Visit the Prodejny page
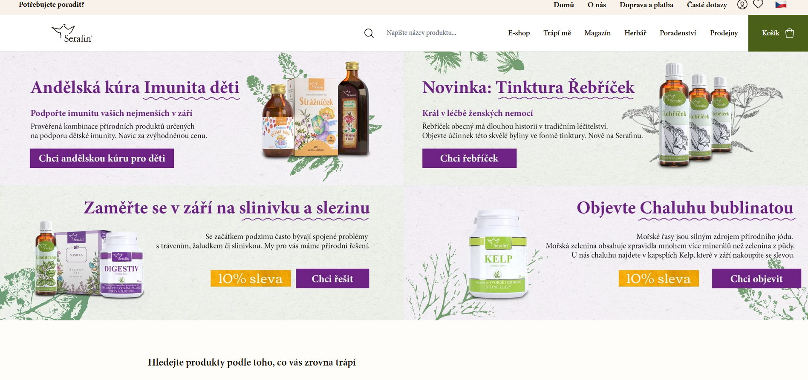Image resolution: width=808 pixels, height=380 pixels. tap(724, 33)
